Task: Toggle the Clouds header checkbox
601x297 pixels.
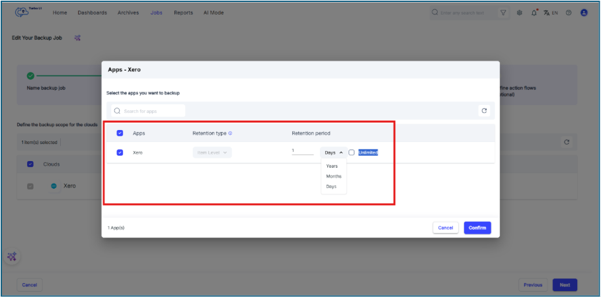Action: 30,164
